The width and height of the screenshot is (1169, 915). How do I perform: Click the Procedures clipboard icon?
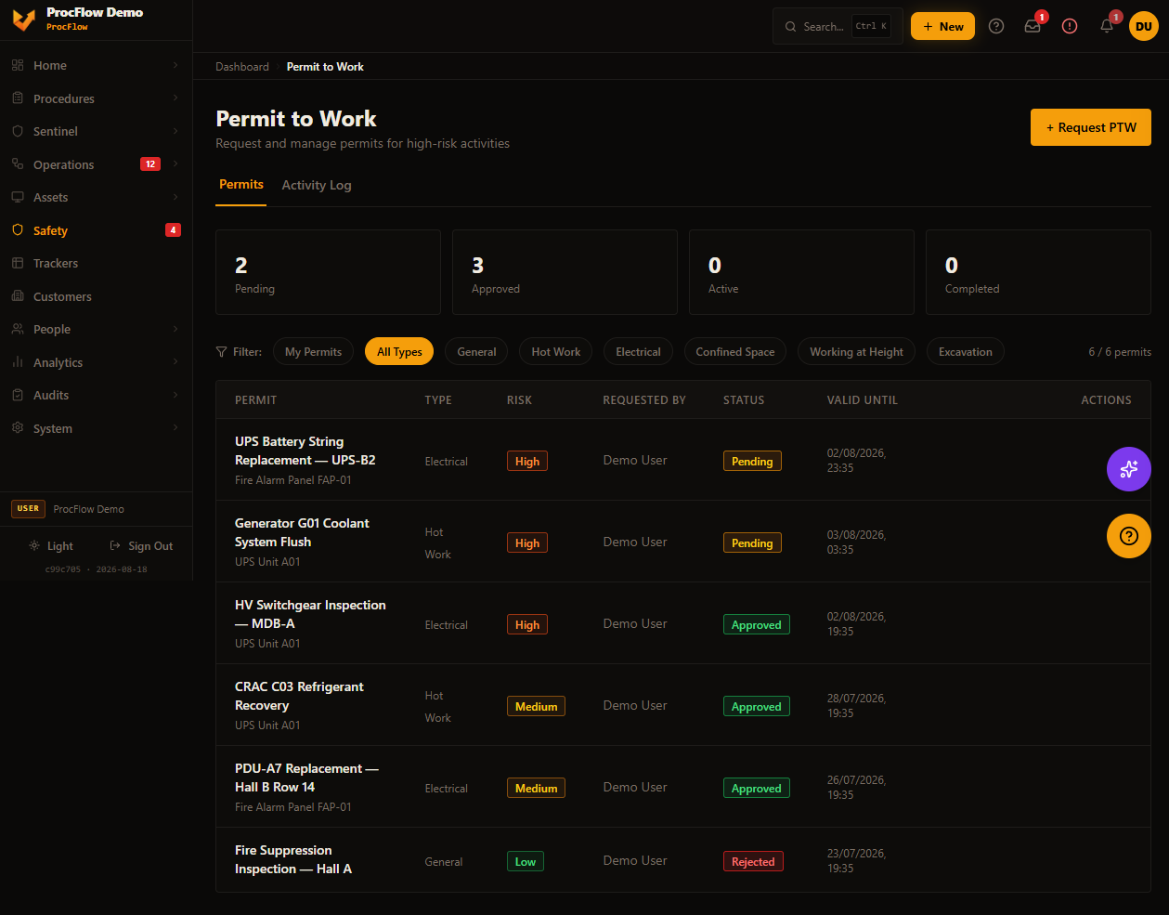18,98
